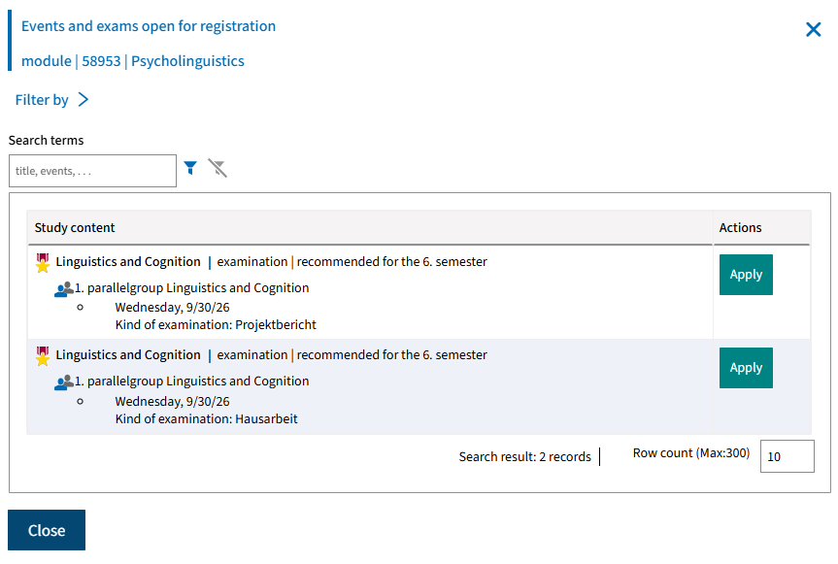838x564 pixels.
Task: Click 'Kind of examination: Projektbericht' text
Action: tap(216, 325)
